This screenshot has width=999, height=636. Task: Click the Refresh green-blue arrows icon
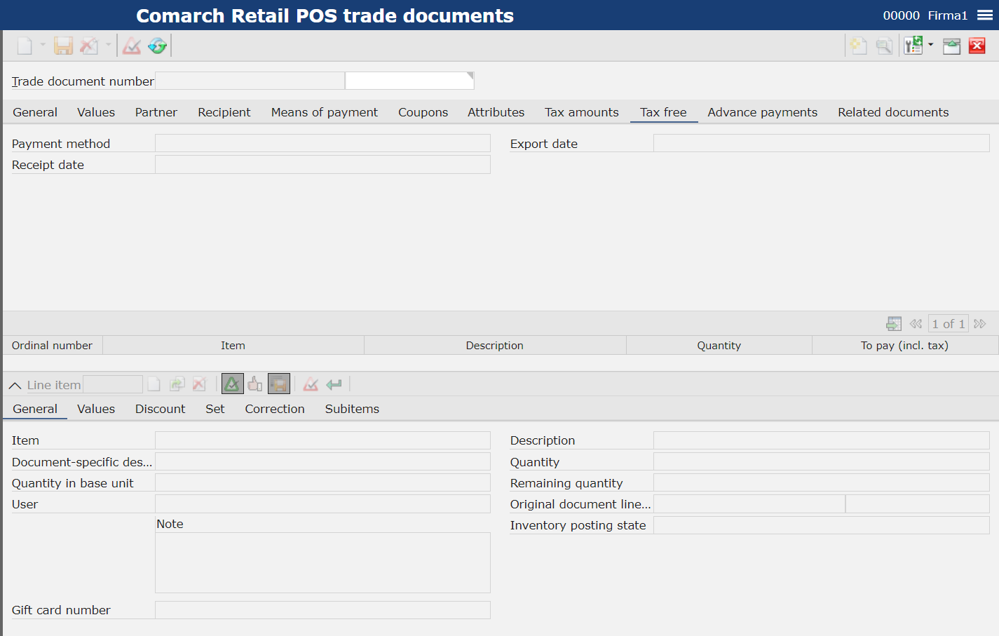coord(157,46)
